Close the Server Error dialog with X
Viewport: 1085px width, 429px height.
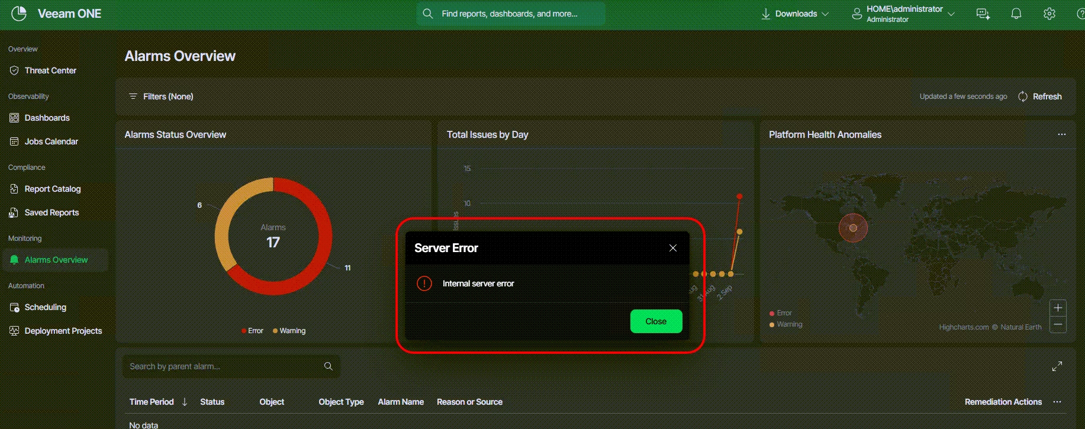[x=673, y=248]
